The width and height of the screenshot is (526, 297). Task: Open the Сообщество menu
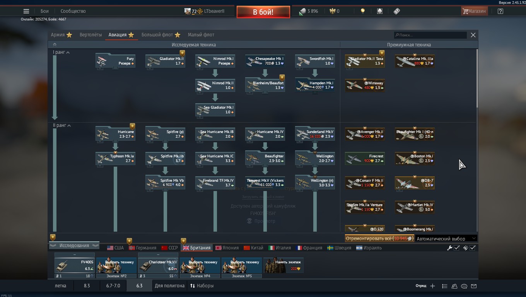click(x=73, y=11)
